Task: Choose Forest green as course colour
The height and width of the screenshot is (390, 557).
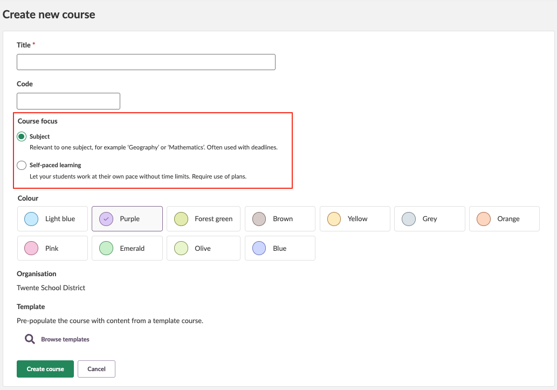Action: 202,219
